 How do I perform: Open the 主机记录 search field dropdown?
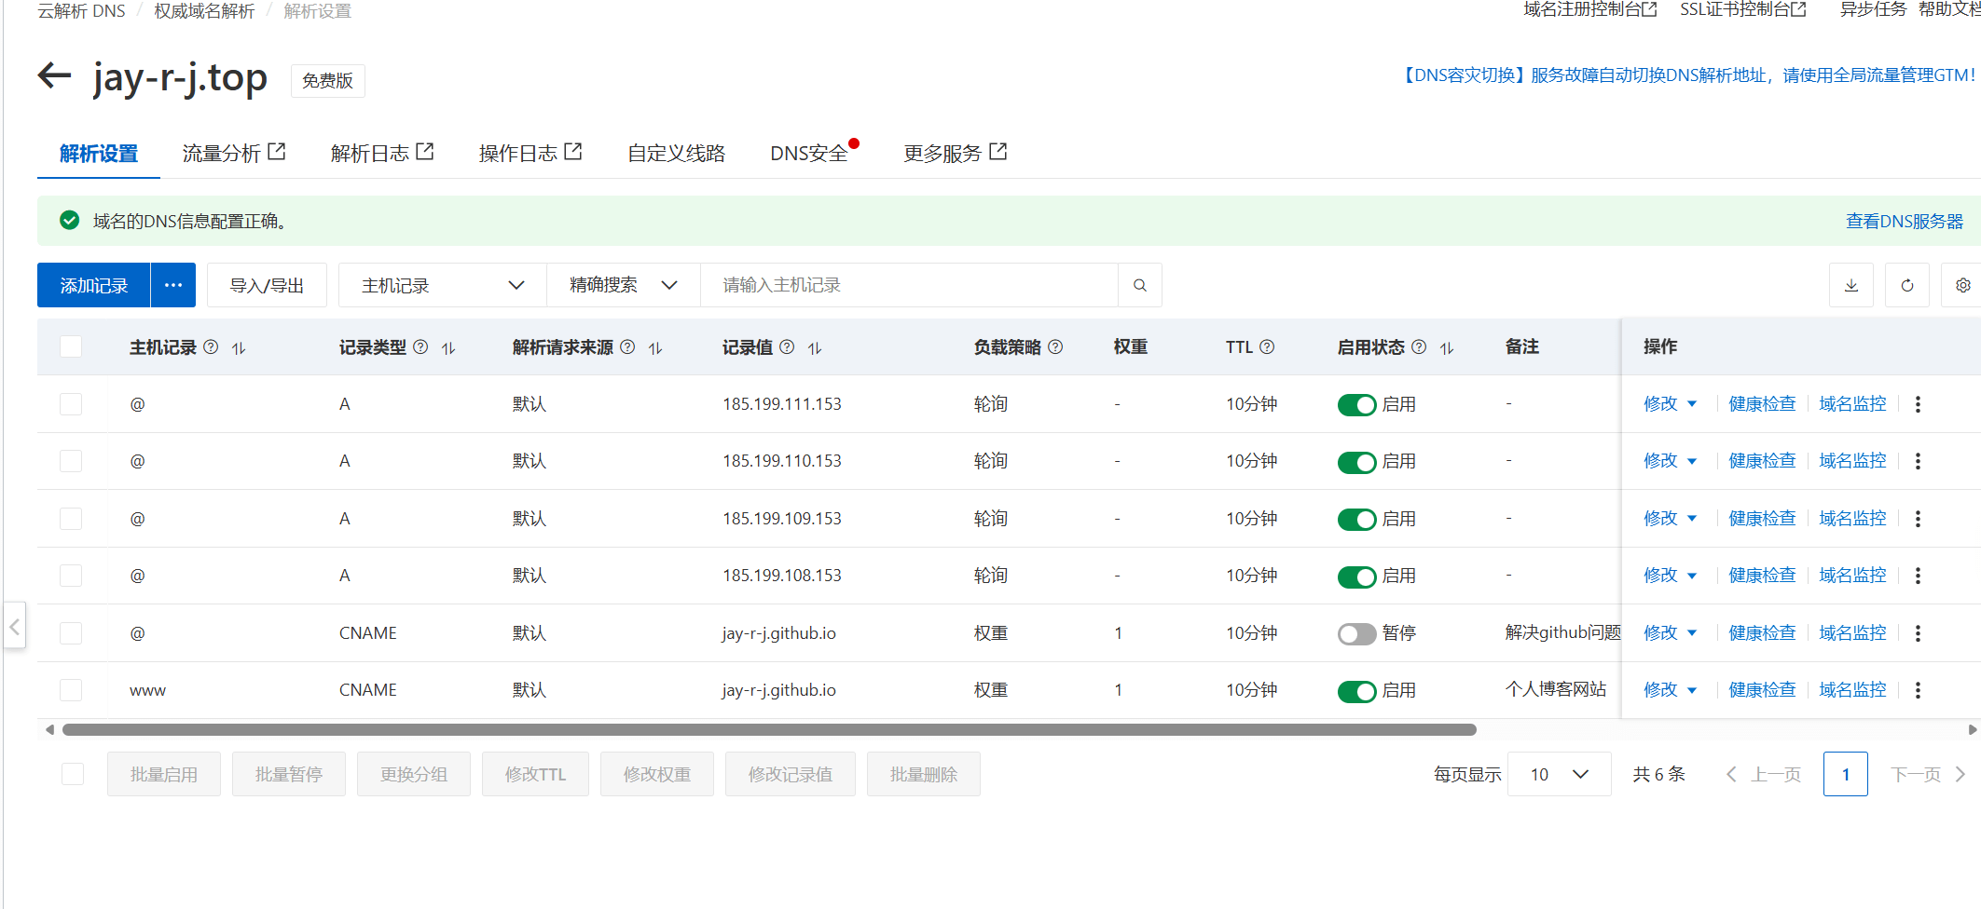point(443,285)
